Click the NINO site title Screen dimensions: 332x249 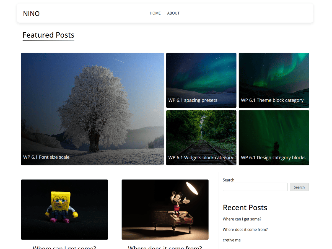pyautogui.click(x=31, y=14)
